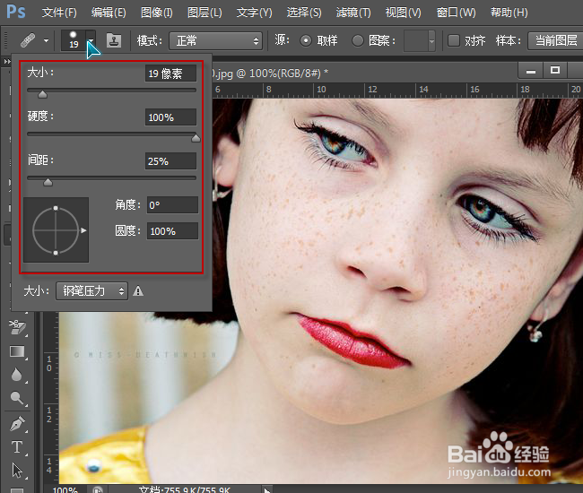Viewport: 583px width, 493px height.
Task: Open the 滤镜(T) menu
Action: pyautogui.click(x=353, y=13)
